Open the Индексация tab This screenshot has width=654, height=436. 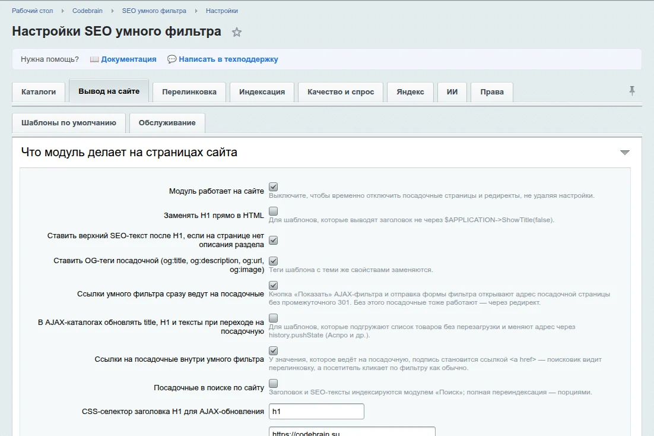(x=262, y=92)
